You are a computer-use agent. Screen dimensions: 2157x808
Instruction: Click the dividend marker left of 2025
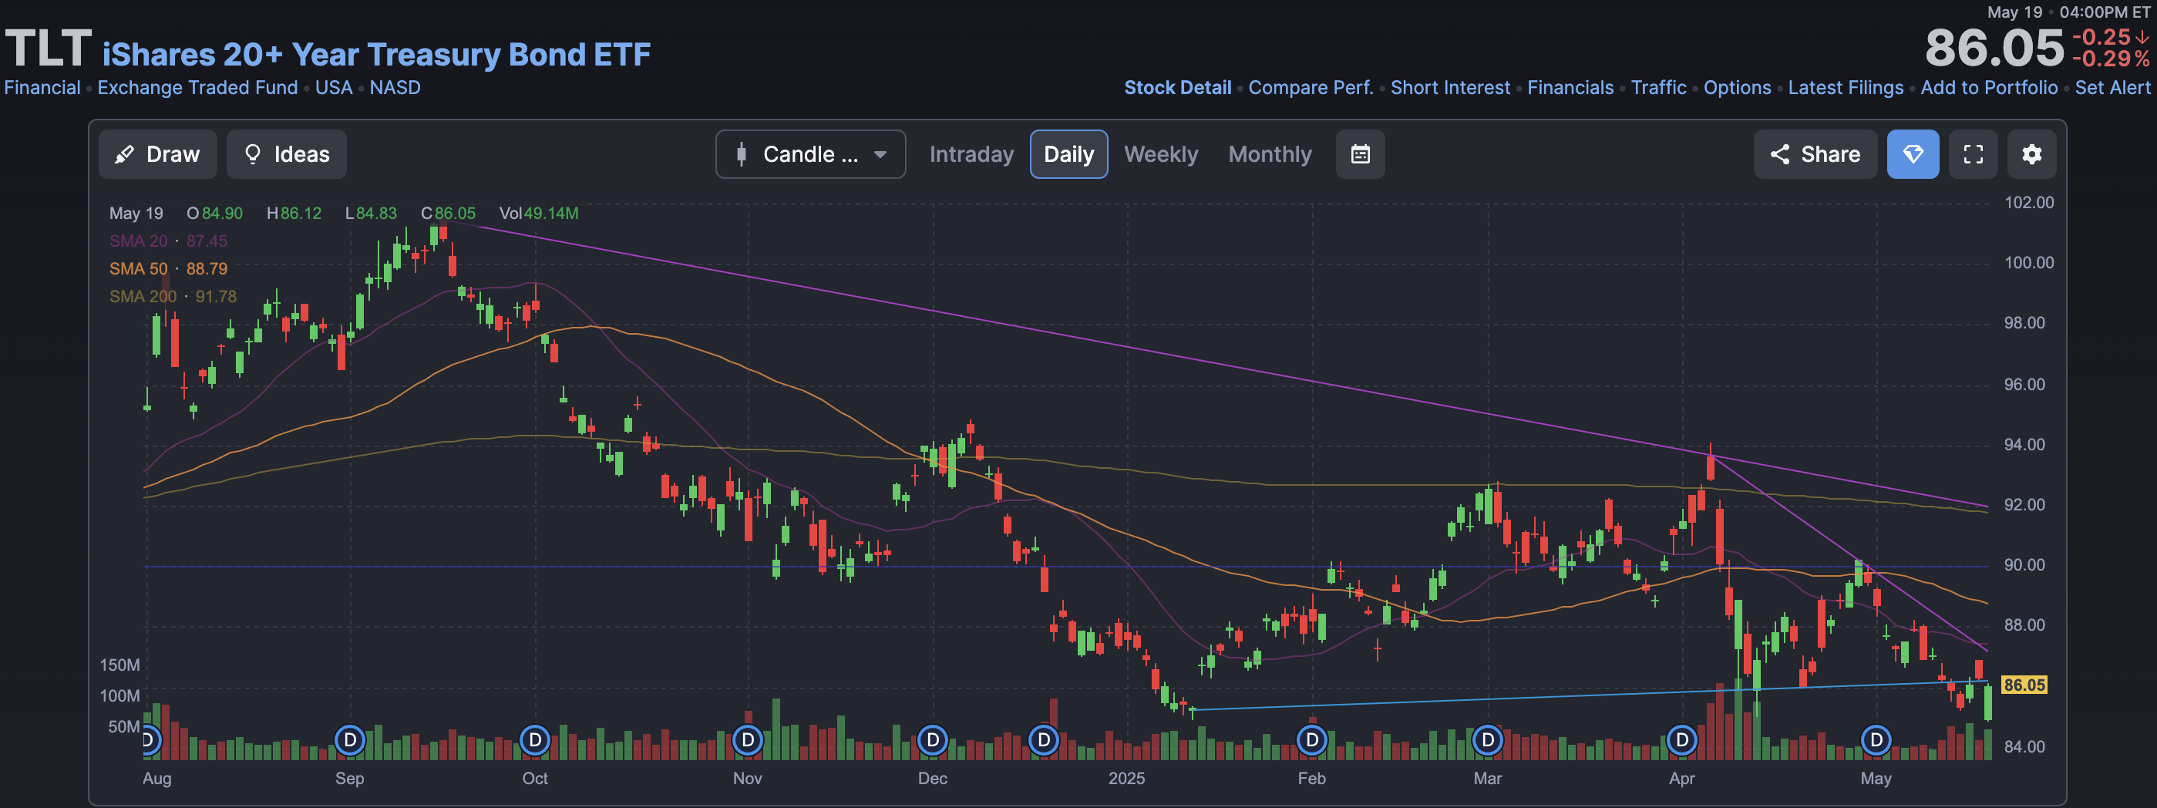[x=1044, y=740]
